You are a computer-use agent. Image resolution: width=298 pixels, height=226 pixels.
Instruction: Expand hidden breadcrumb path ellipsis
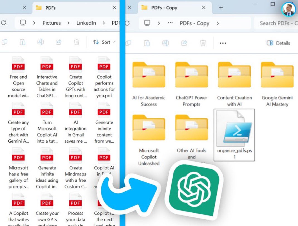click(170, 23)
